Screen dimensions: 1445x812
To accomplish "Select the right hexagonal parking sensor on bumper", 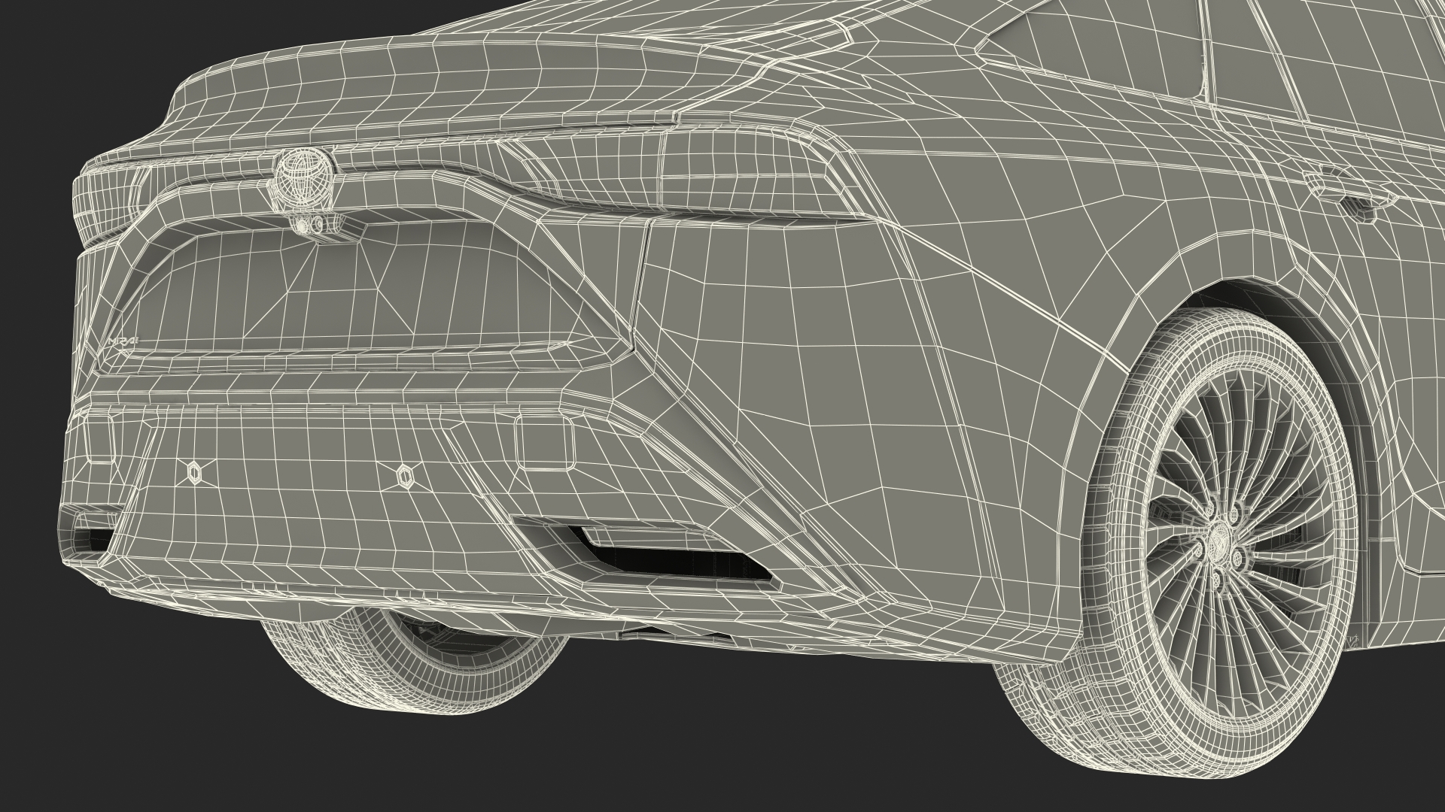I will point(404,476).
